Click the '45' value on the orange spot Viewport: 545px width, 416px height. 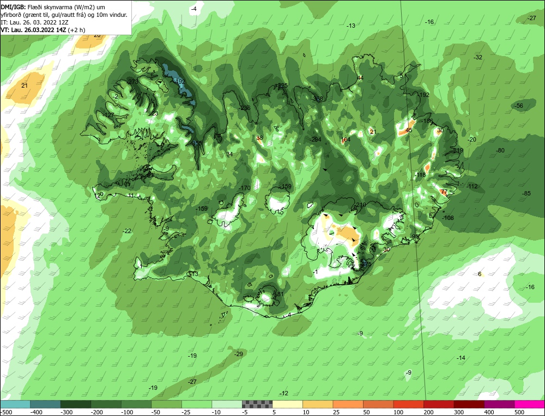(409, 130)
